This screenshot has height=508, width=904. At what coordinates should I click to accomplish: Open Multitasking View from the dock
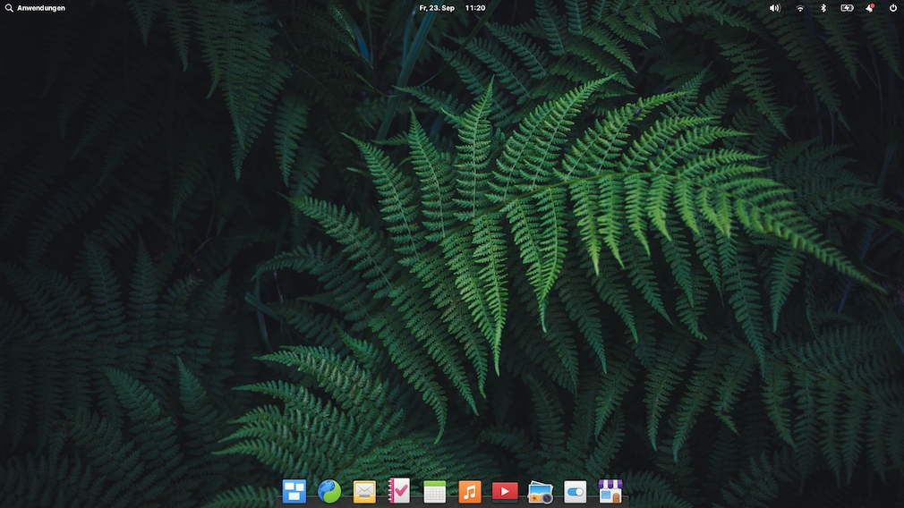pyautogui.click(x=294, y=491)
